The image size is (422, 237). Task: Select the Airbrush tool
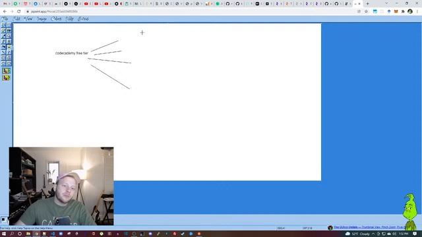(x=3, y=47)
